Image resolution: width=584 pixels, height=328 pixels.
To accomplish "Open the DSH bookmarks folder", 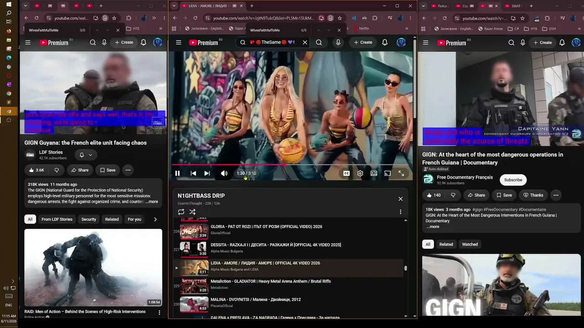I will coord(549,29).
